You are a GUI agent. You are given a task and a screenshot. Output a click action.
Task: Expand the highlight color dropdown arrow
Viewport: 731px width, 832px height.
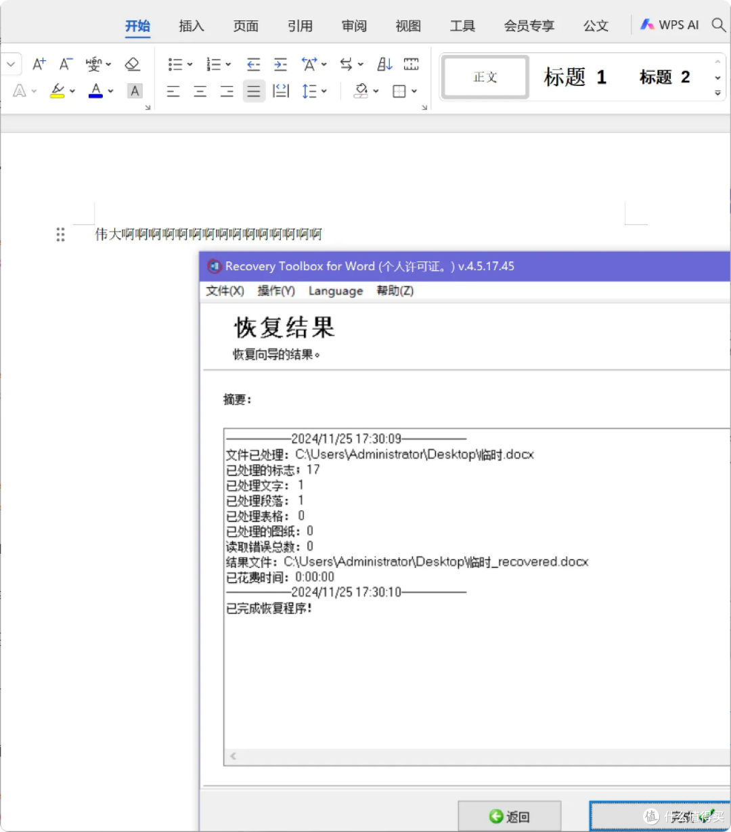point(72,91)
